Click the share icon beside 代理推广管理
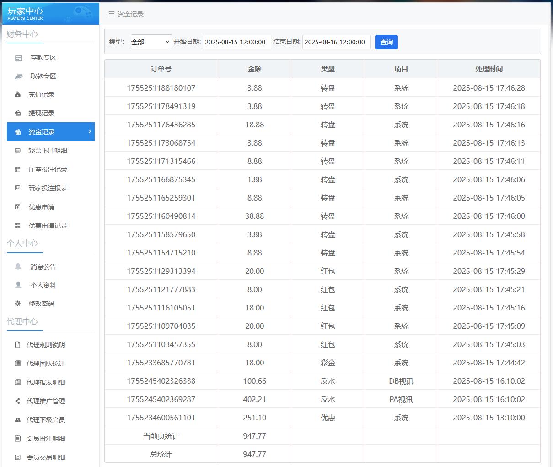 18,401
